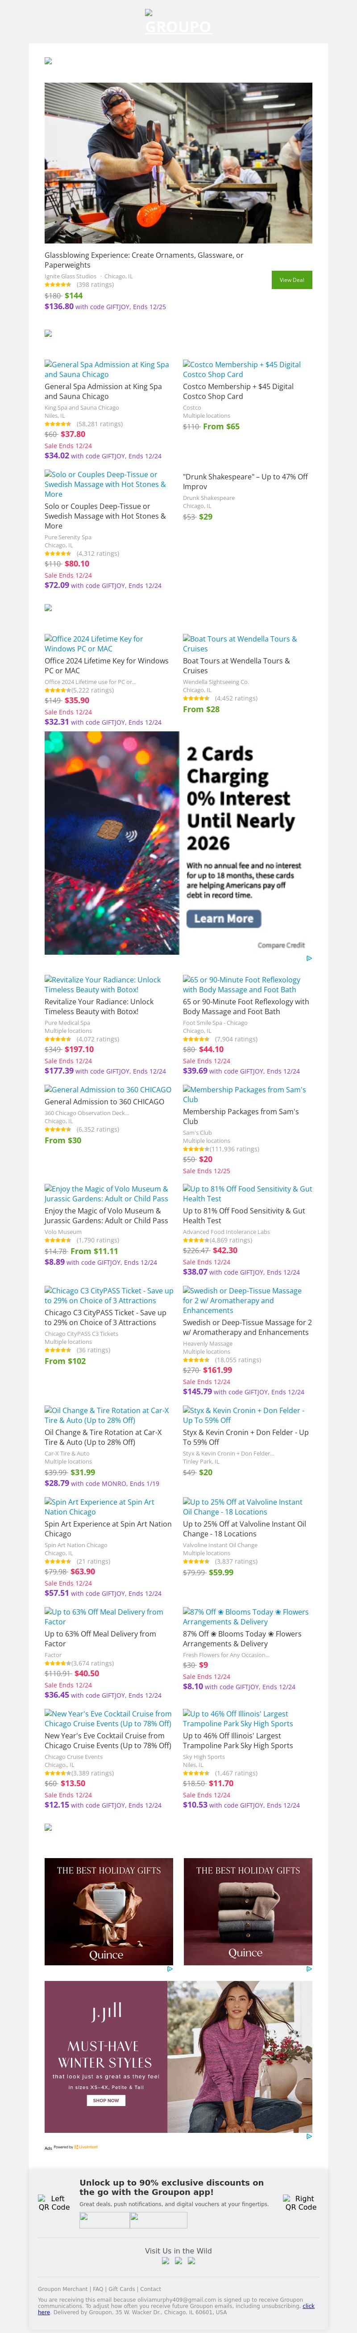Viewport: 357px width, 2333px height.
Task: Click the Right QR Code image
Action: 300,2203
